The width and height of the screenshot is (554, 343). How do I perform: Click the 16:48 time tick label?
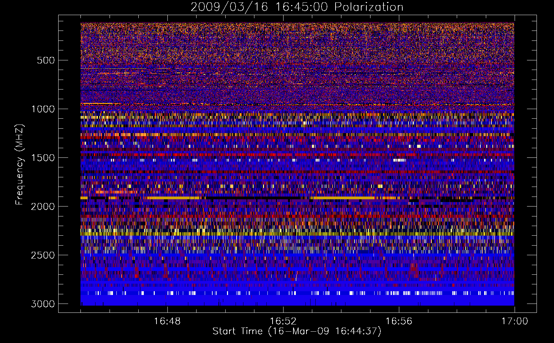click(167, 321)
